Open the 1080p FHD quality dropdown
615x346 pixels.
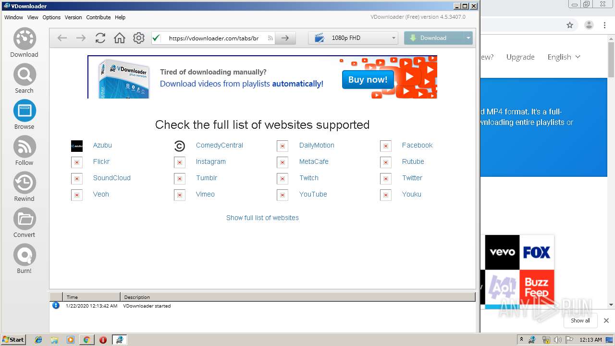pos(353,38)
